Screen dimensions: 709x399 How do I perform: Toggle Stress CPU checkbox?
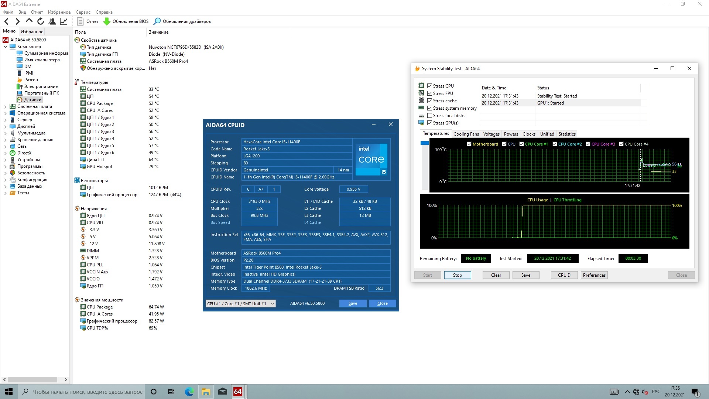pos(429,86)
